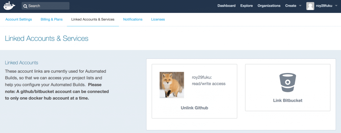The height and width of the screenshot is (133, 341).
Task: Click the user avatar icon in header
Action: (x=310, y=6)
